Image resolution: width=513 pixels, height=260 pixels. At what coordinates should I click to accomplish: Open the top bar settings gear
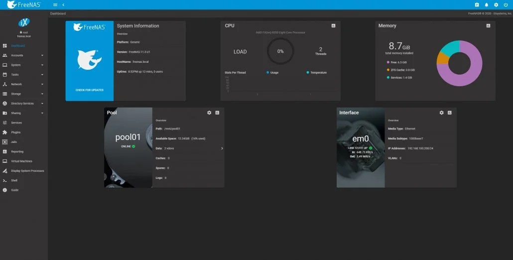click(496, 4)
